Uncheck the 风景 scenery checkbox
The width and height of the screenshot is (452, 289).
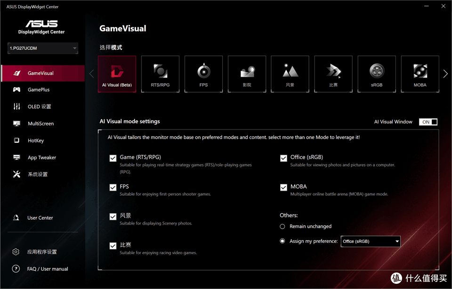[x=113, y=217]
